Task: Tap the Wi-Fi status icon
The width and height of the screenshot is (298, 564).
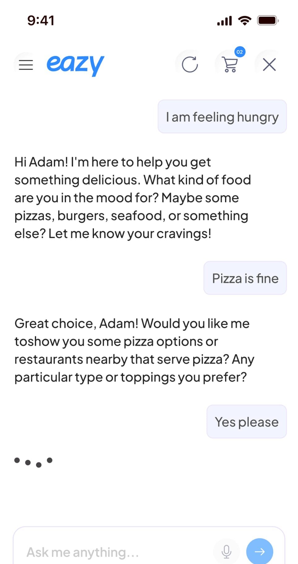Action: [x=244, y=21]
